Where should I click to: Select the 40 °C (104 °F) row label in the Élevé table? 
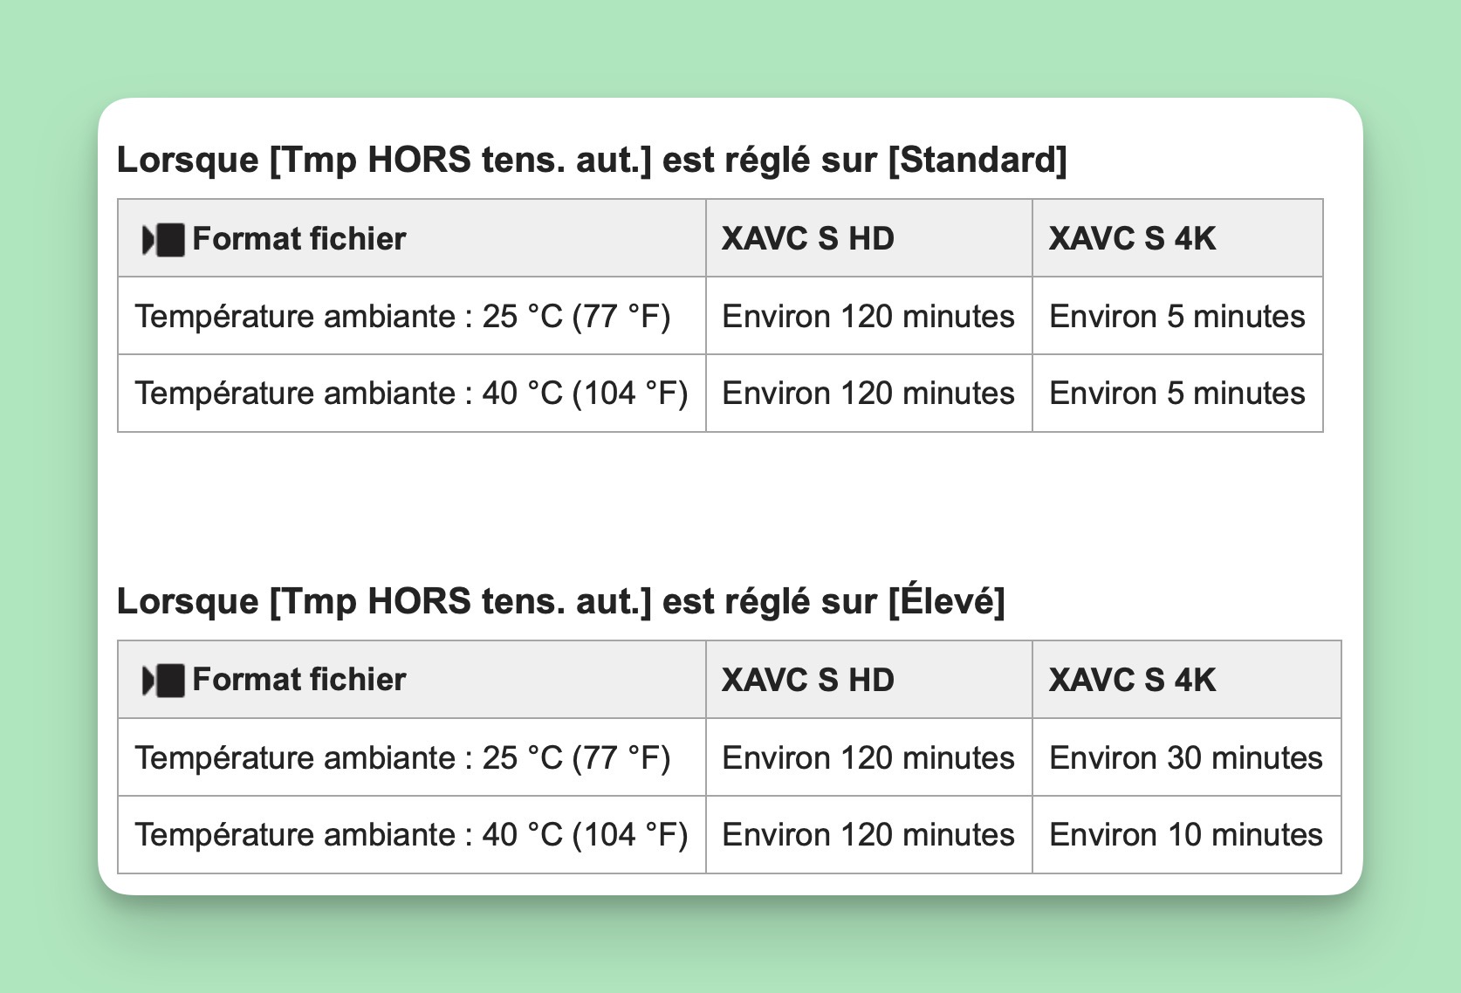pyautogui.click(x=411, y=835)
